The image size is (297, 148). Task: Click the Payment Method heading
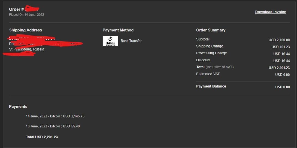tap(118, 30)
